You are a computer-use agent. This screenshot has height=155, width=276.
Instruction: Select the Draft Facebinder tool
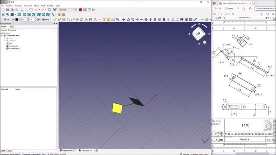pyautogui.click(x=108, y=19)
